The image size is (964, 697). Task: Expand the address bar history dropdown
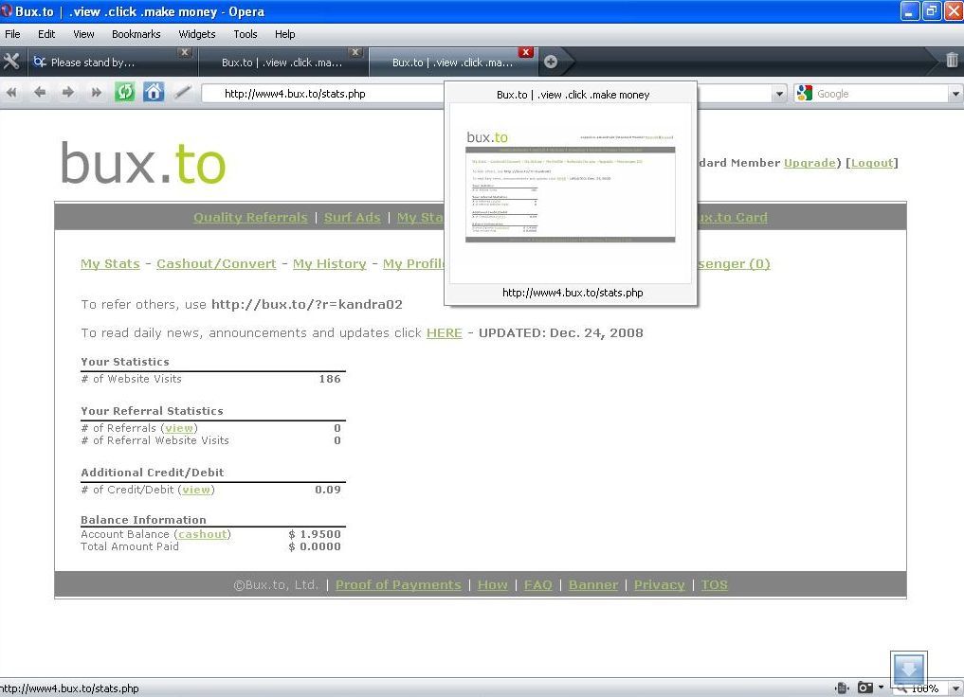pos(779,94)
